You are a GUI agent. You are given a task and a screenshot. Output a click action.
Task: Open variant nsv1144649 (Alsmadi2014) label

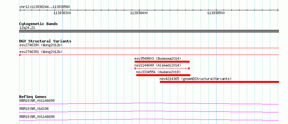pos(158,65)
